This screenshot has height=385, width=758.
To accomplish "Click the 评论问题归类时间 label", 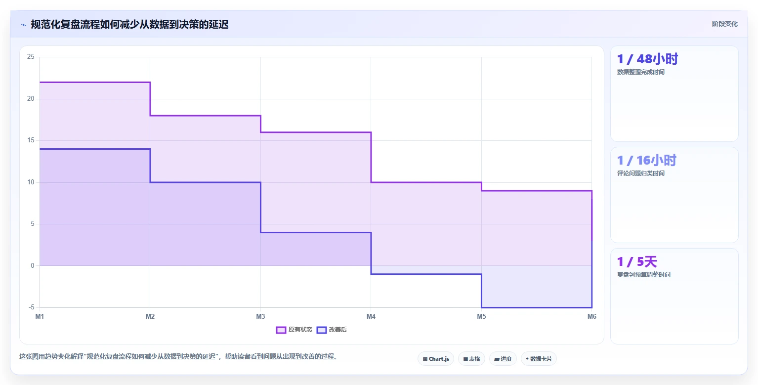I will (641, 173).
